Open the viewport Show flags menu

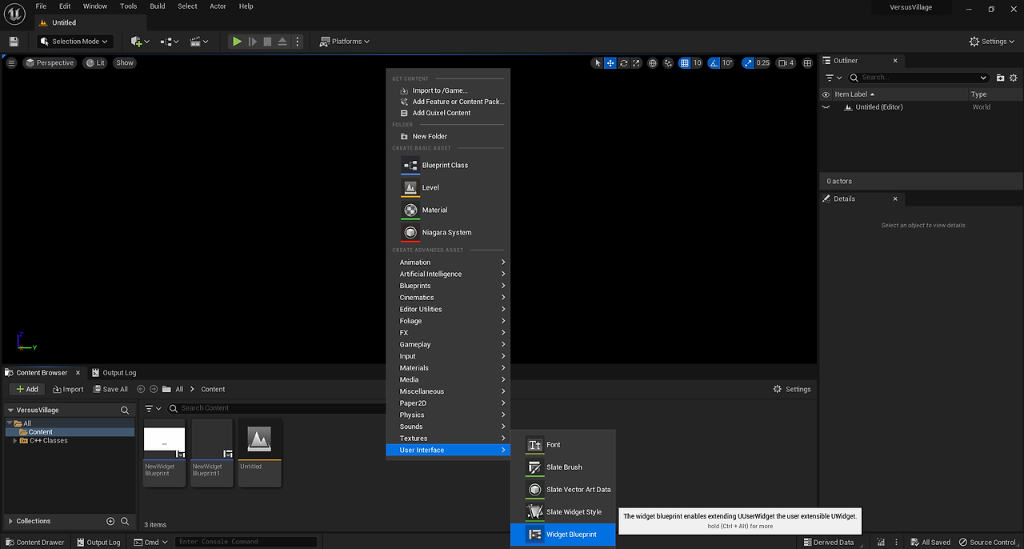click(125, 62)
